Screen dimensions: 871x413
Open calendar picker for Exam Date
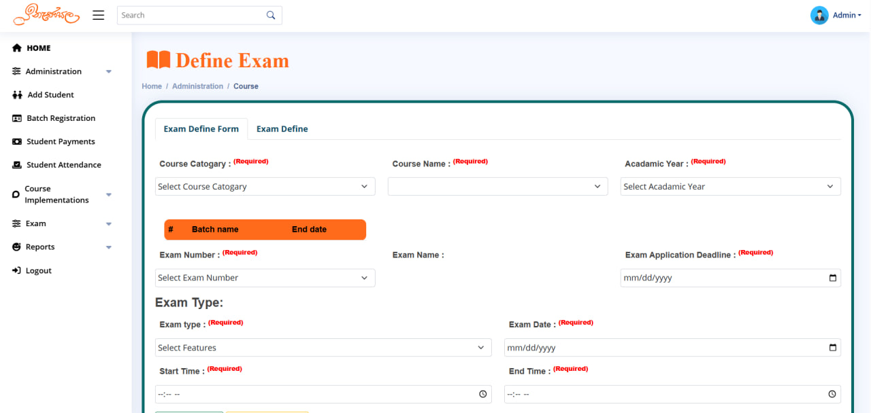coord(832,348)
